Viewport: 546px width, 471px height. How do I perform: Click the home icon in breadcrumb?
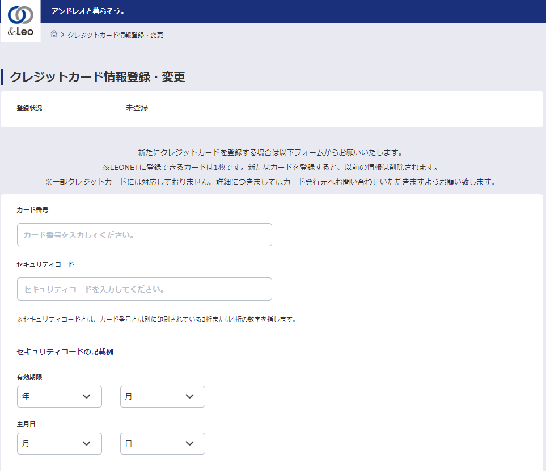[54, 35]
